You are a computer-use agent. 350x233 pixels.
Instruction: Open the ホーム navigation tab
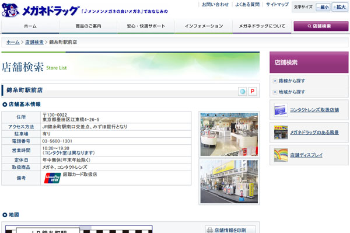click(30, 26)
